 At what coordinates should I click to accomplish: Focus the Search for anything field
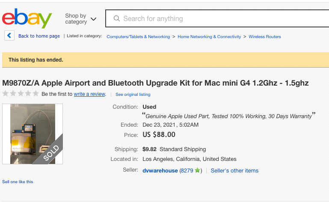[x=217, y=18]
